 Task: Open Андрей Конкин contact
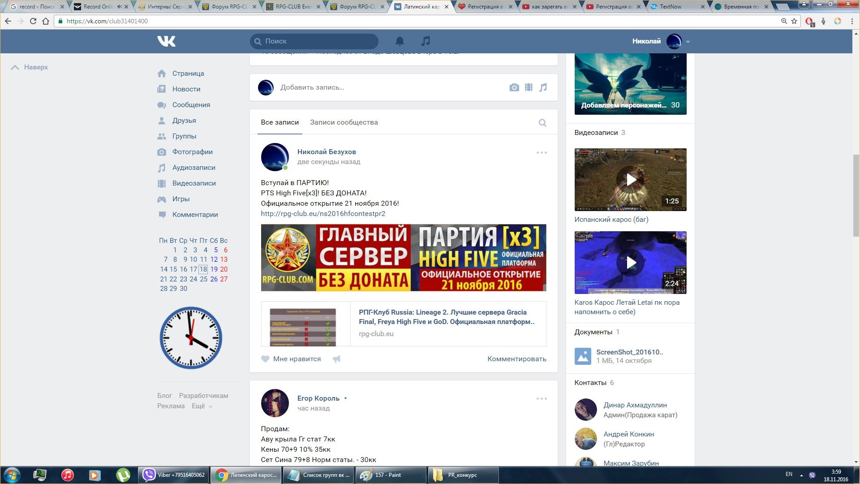coord(628,434)
